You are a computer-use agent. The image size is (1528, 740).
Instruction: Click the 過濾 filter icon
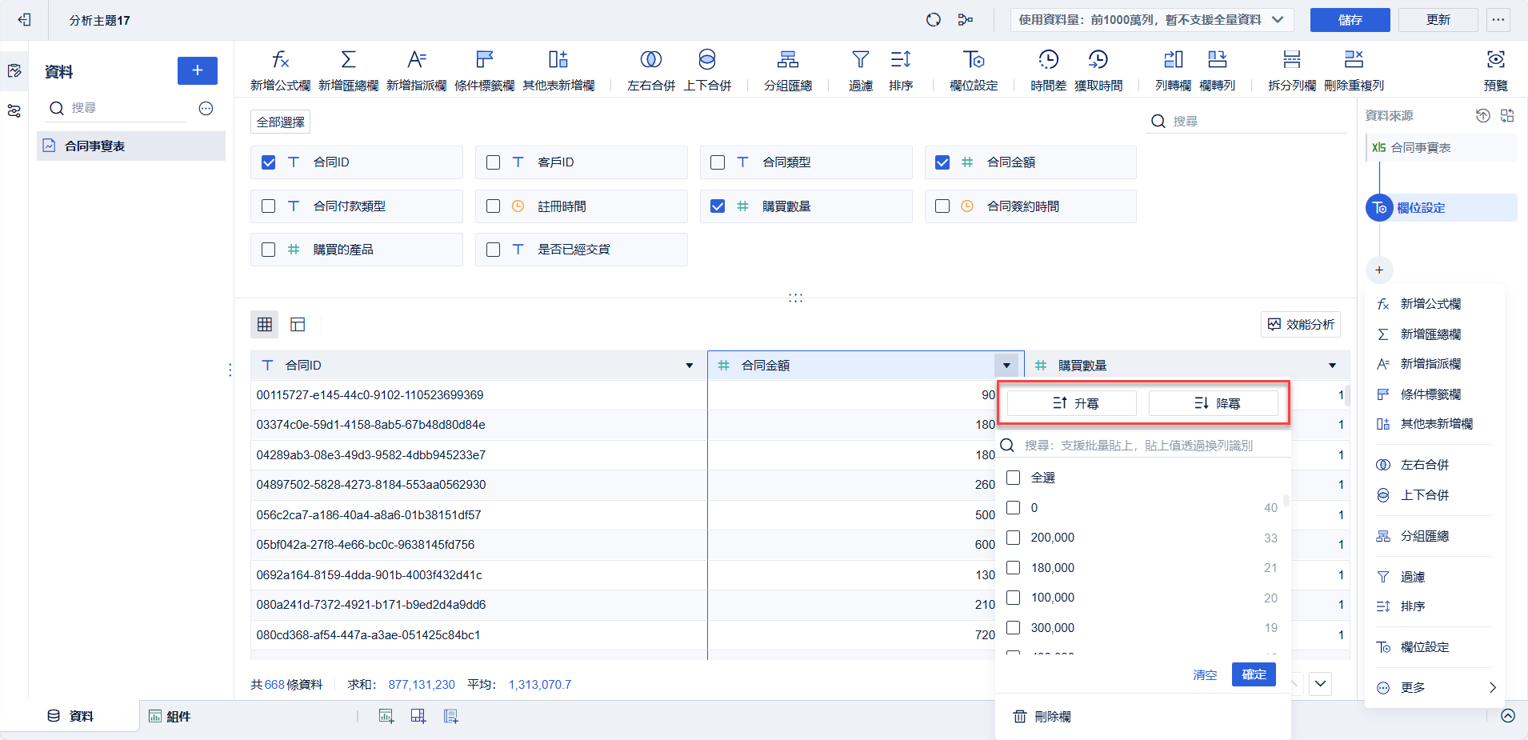[x=859, y=69]
